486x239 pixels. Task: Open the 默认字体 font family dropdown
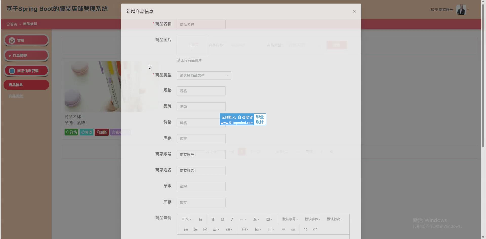tap(312, 219)
